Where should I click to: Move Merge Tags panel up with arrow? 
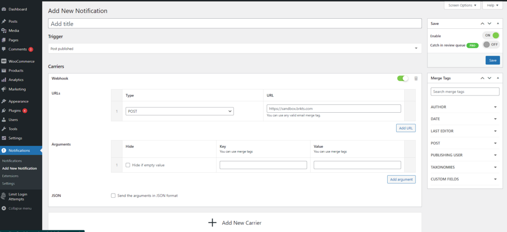pos(482,78)
